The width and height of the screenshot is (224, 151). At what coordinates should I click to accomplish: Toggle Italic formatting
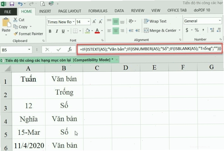click(x=57, y=31)
